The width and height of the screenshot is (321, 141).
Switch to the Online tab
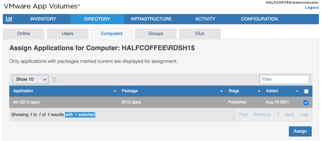(23, 33)
